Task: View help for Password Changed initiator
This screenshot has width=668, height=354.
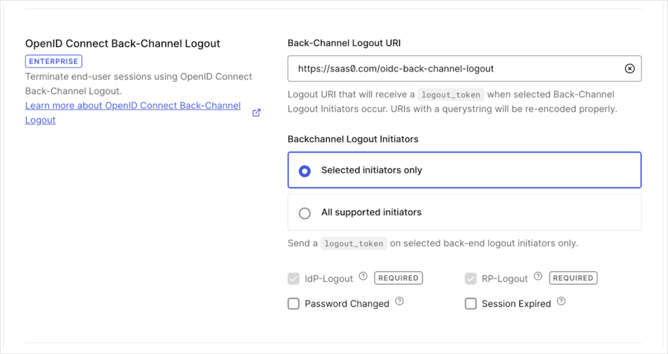Action: (400, 301)
